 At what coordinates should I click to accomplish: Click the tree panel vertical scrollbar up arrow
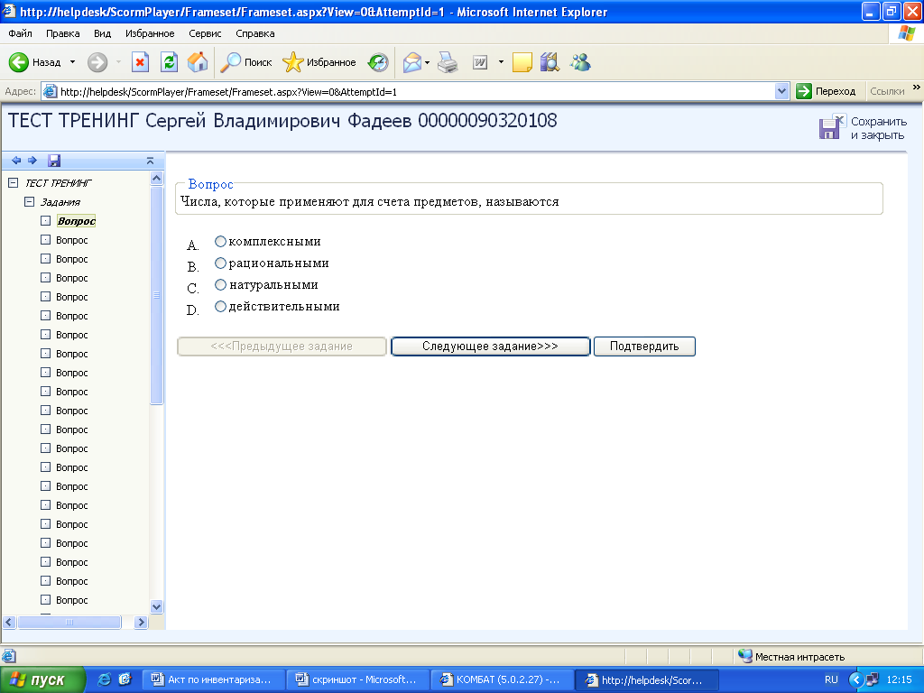[x=156, y=178]
